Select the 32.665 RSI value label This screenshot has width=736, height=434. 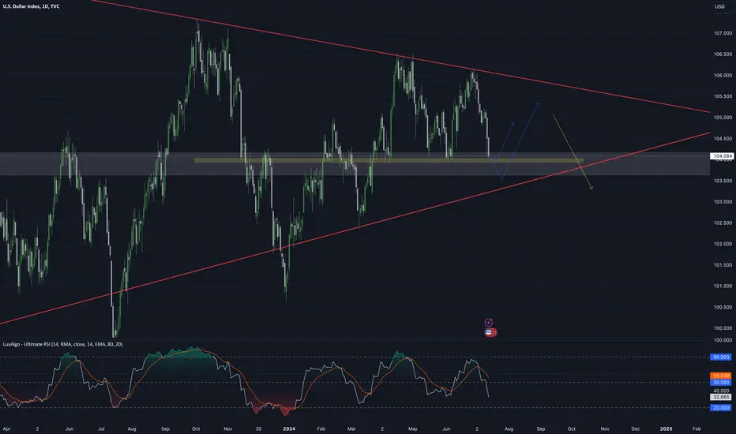pyautogui.click(x=721, y=397)
